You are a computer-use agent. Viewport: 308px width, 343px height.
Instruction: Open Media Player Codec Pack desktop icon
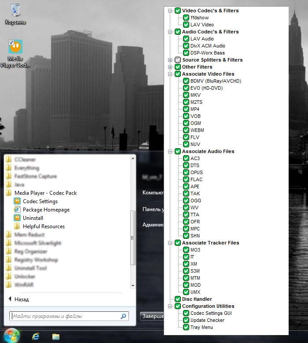15,54
